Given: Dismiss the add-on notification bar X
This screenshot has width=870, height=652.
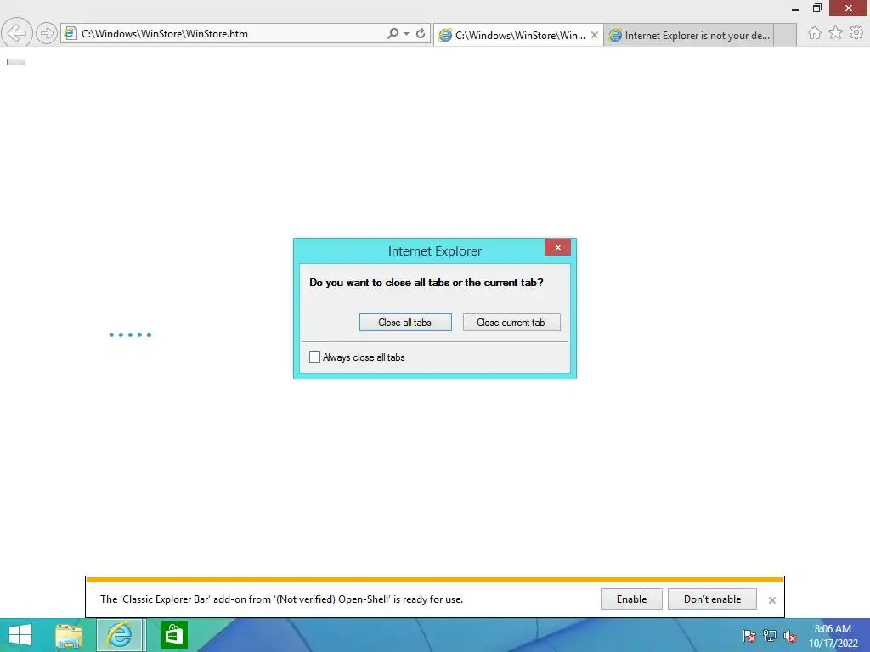Looking at the screenshot, I should 771,600.
